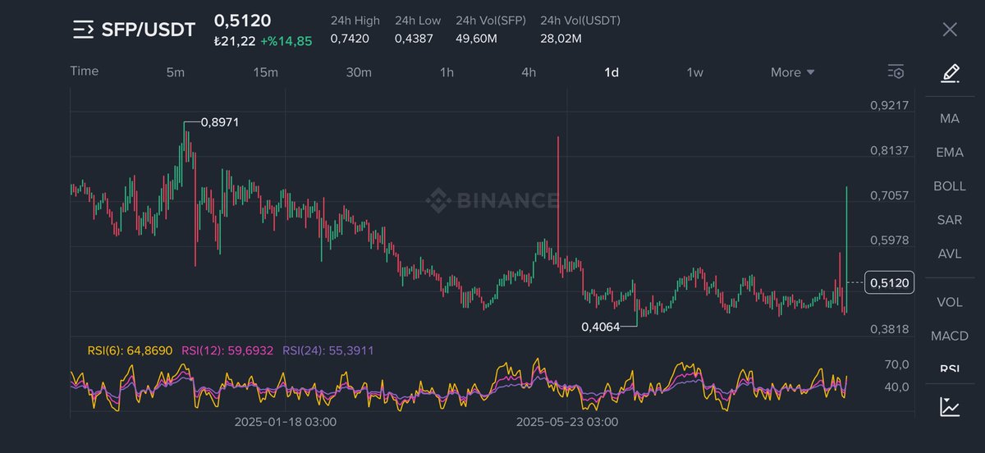
Task: Toggle the RSI sub-indicator
Action: point(950,368)
